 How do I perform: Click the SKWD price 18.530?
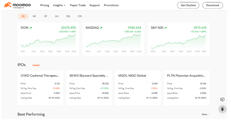coord(105,84)
